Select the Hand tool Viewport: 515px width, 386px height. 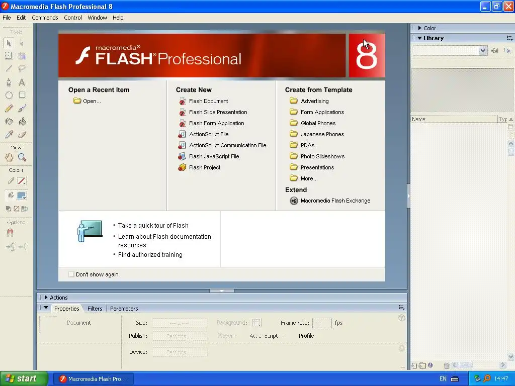9,157
